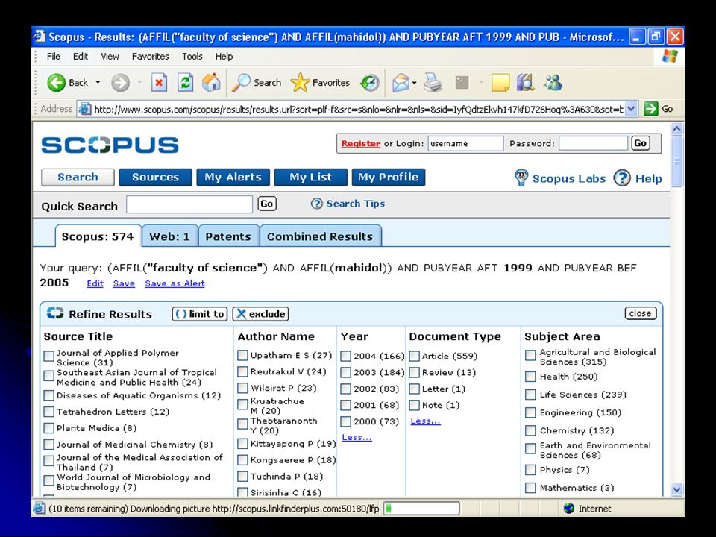This screenshot has height=537, width=716.
Task: Tick the Upatham E S author checkbox
Action: [243, 355]
